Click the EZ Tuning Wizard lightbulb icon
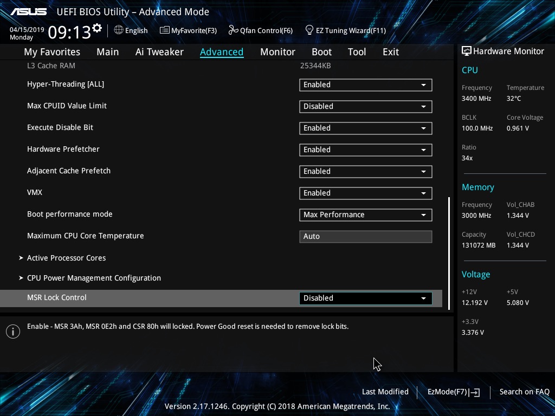 click(309, 30)
